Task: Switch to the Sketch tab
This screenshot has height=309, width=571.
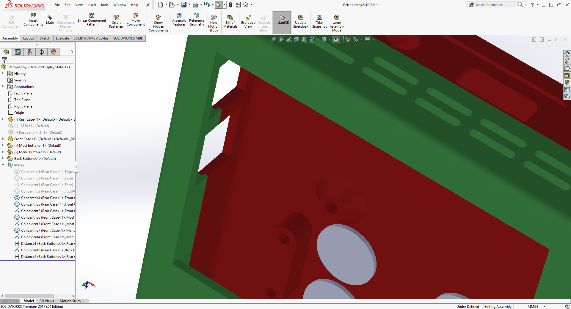Action: (45, 38)
